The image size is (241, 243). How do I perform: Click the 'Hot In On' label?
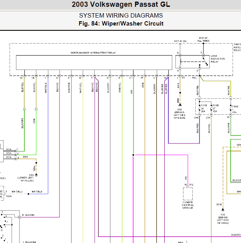tap(180, 41)
